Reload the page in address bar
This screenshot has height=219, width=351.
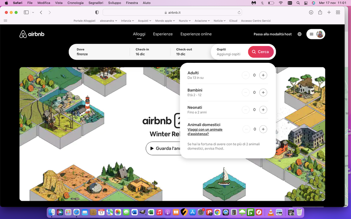click(239, 12)
